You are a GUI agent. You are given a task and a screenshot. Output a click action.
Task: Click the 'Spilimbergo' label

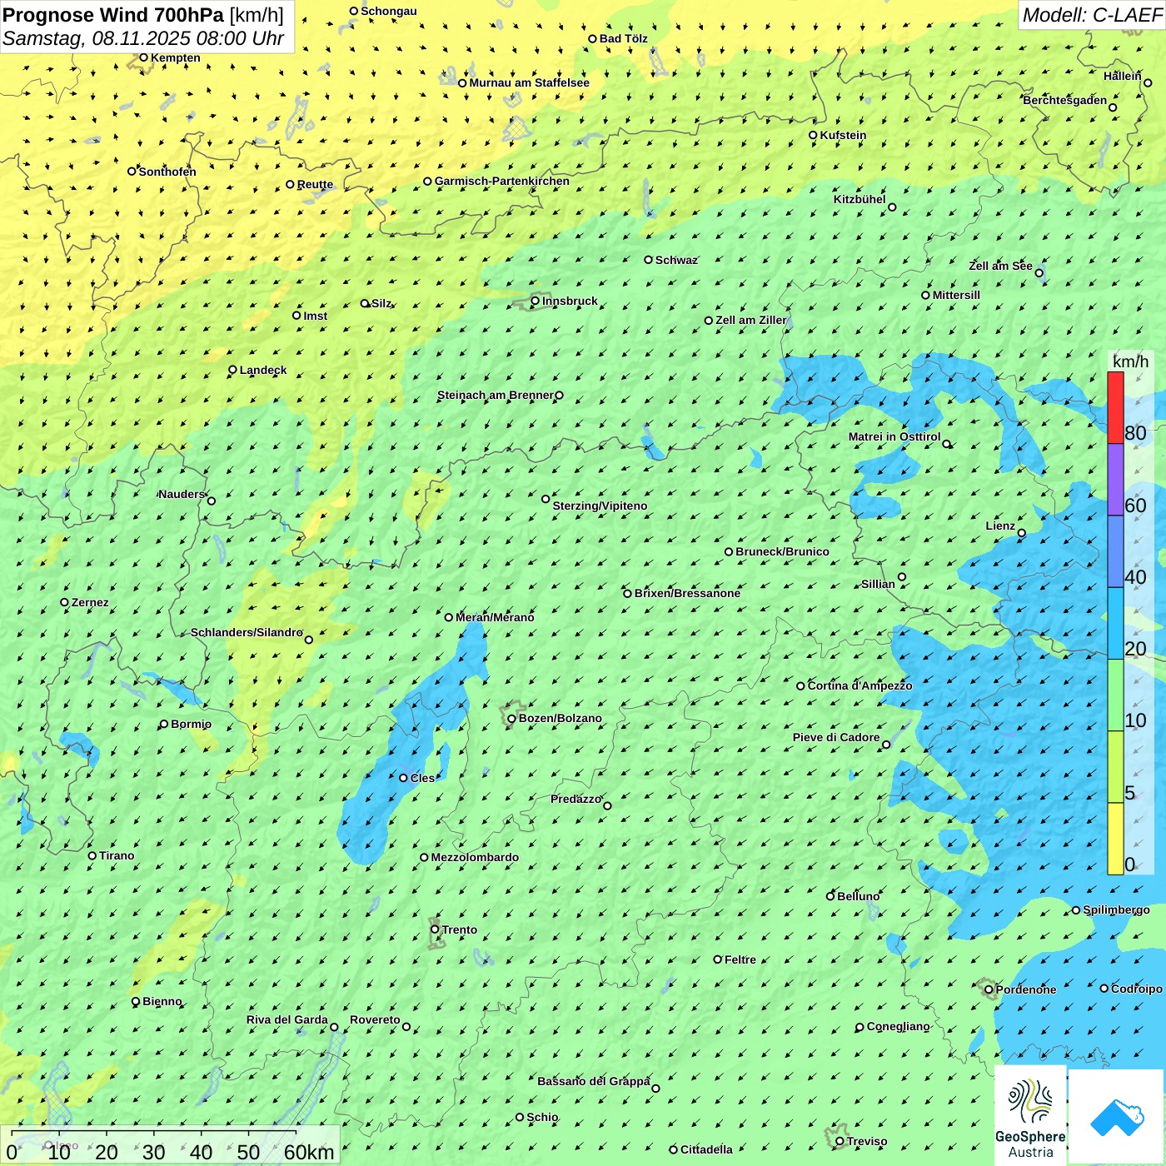pyautogui.click(x=1116, y=909)
